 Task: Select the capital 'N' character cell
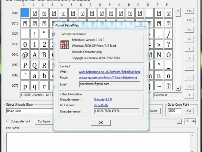[159, 54]
